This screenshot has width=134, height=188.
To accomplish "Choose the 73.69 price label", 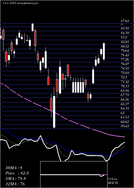I will [x=125, y=73].
